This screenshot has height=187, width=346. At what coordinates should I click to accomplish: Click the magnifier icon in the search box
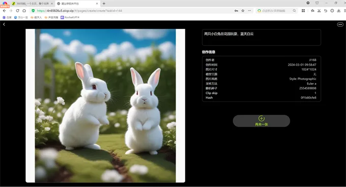click(294, 11)
